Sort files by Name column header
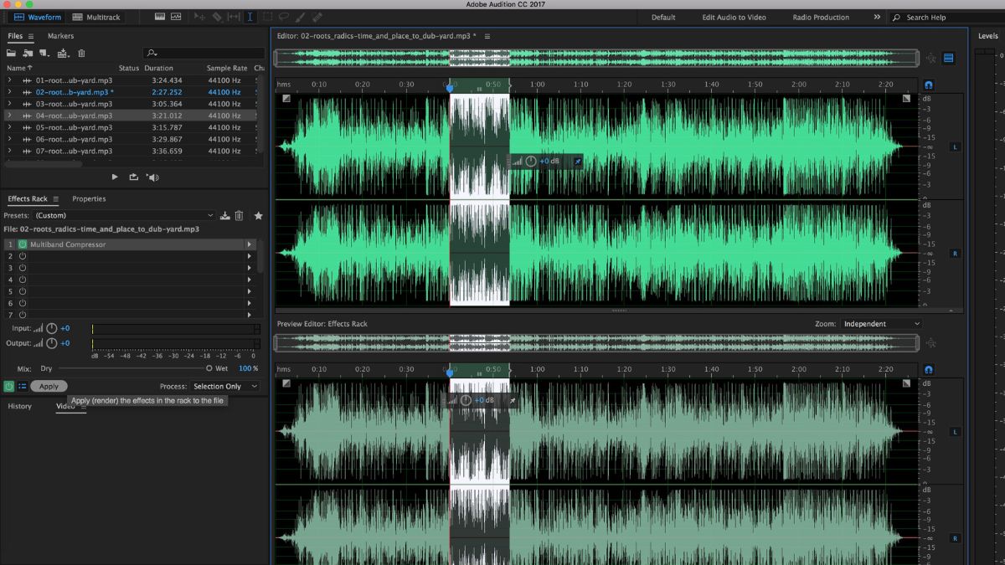 19,68
